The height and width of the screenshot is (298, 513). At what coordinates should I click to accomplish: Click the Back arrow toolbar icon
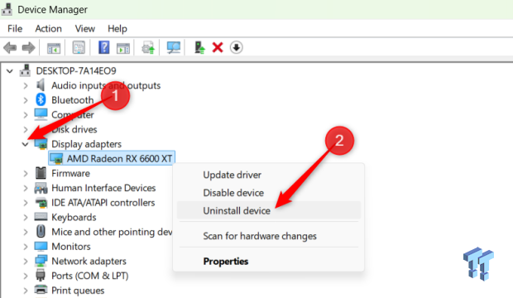[10, 48]
